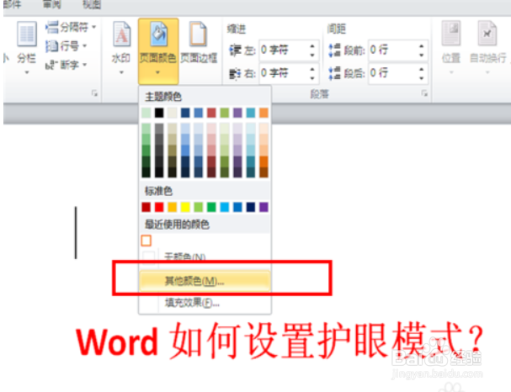This screenshot has height=392, width=511.
Task: Pick the green standard color swatch
Action: [x=211, y=207]
